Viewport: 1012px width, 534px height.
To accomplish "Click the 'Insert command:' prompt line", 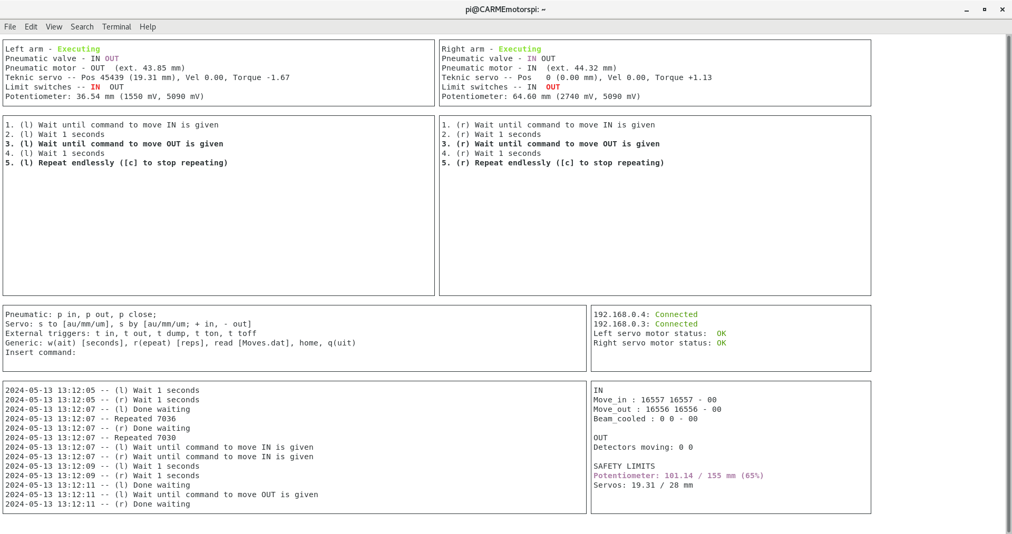I will tap(41, 352).
